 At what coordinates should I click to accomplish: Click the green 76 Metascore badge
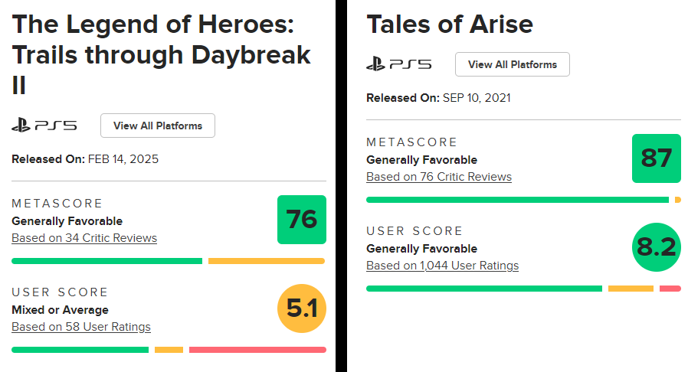302,220
